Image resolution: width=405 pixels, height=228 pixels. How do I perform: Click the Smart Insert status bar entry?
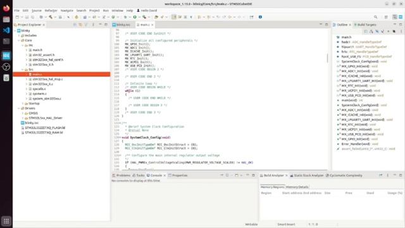(286, 224)
